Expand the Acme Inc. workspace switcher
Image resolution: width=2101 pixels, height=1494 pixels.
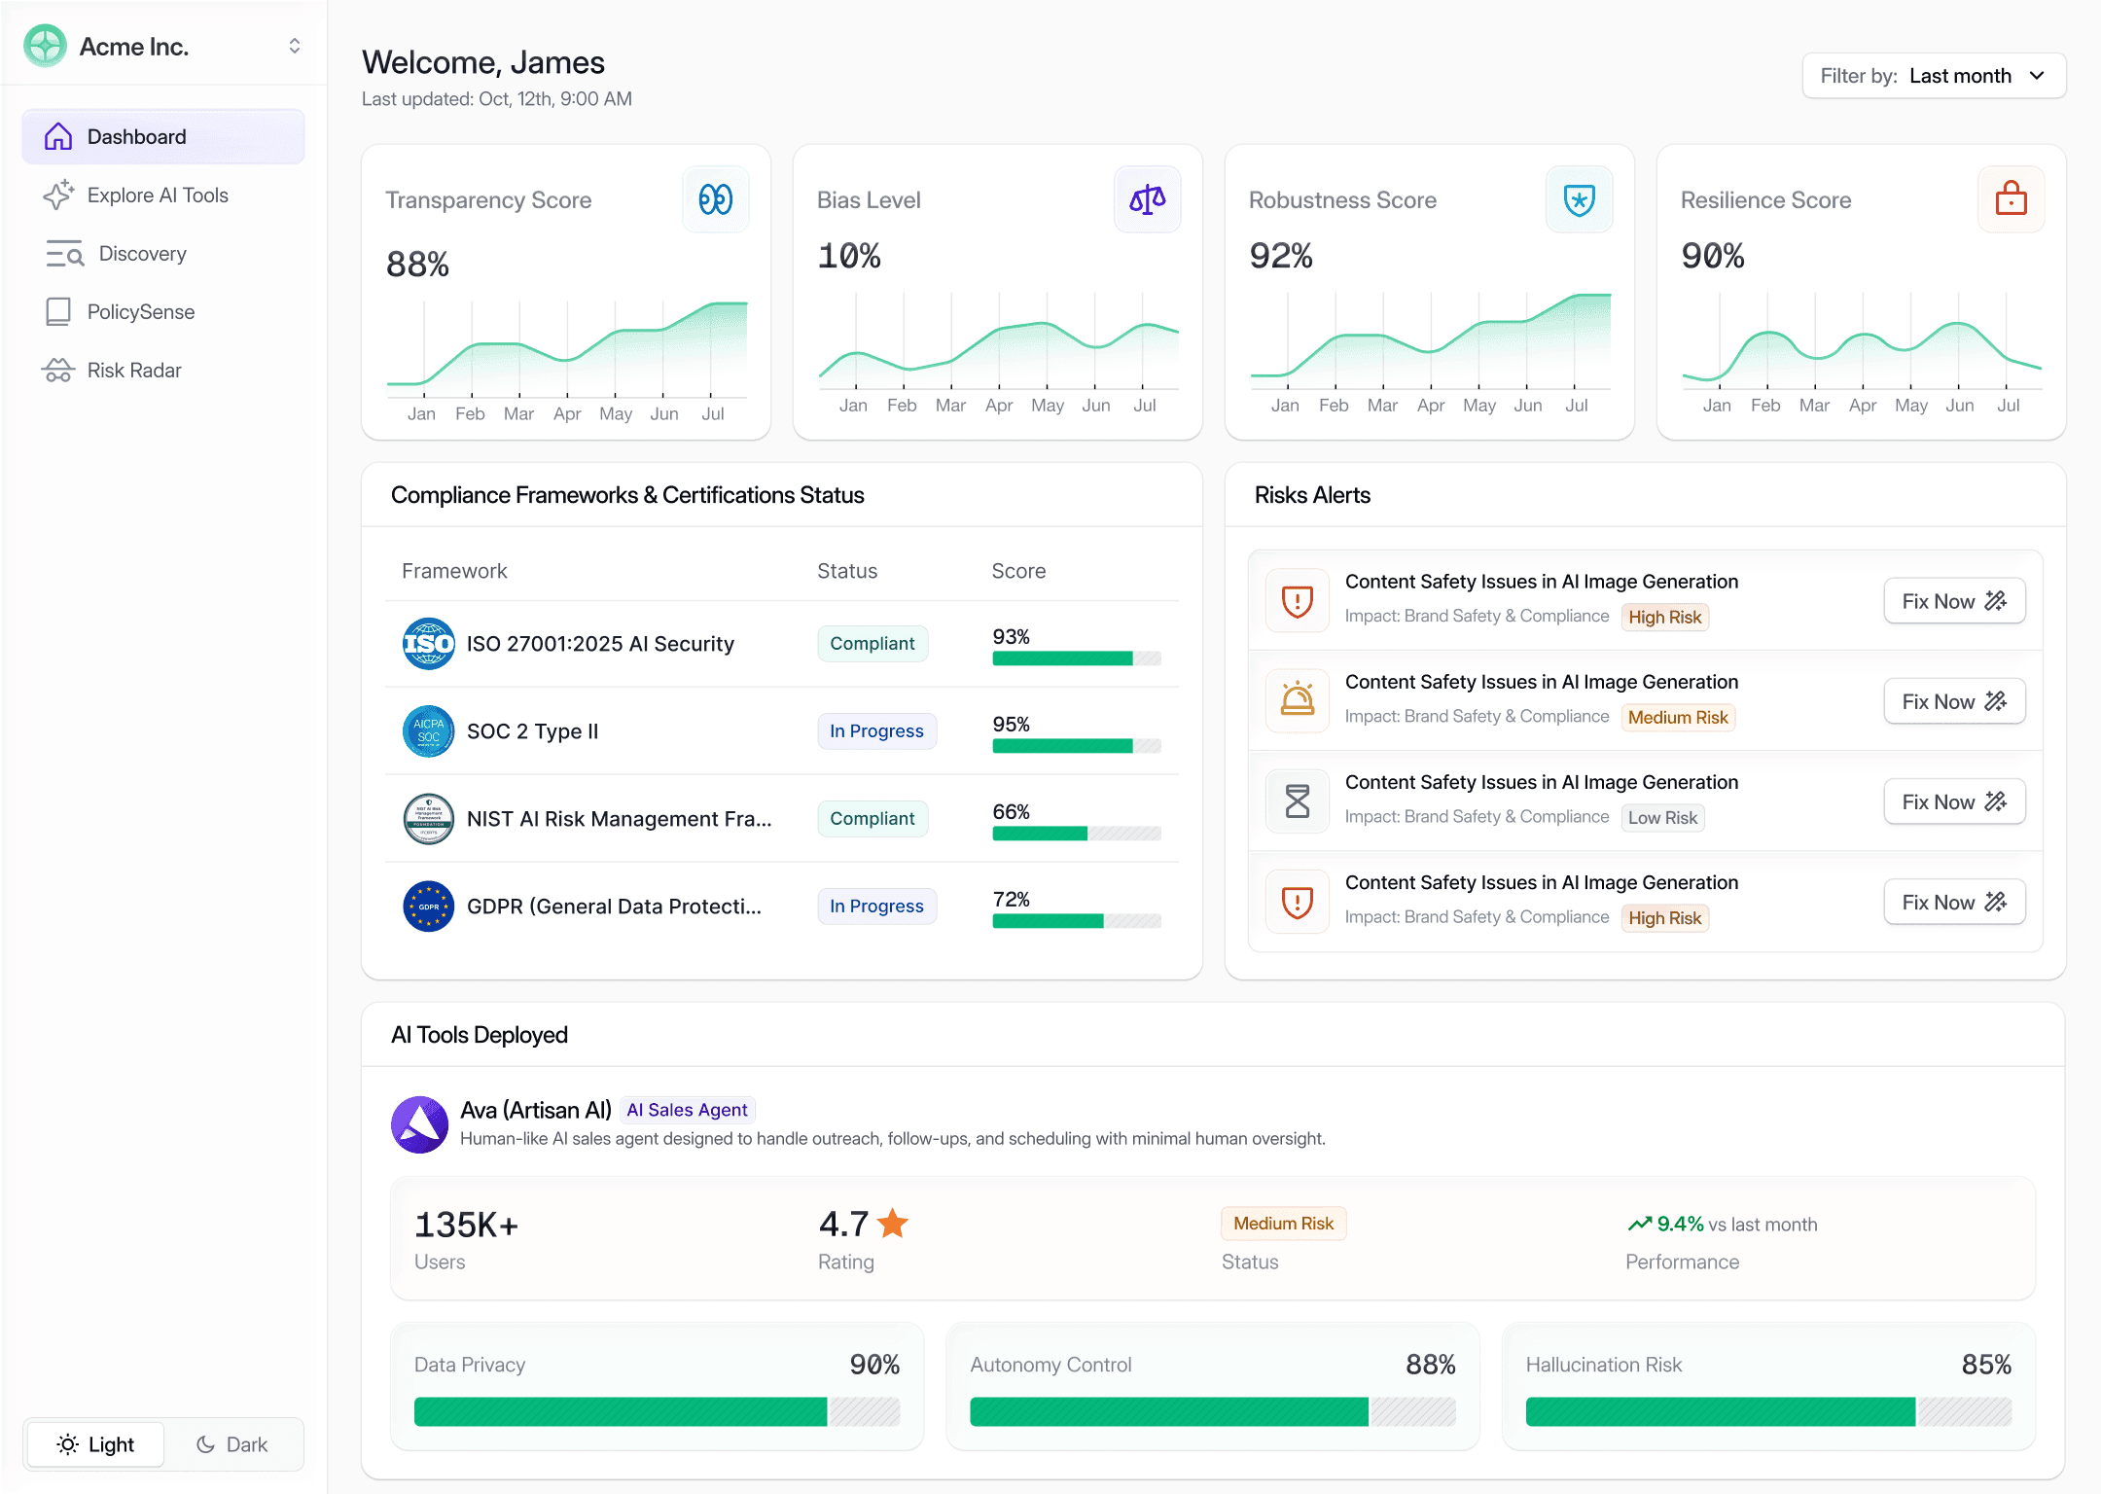tap(294, 47)
